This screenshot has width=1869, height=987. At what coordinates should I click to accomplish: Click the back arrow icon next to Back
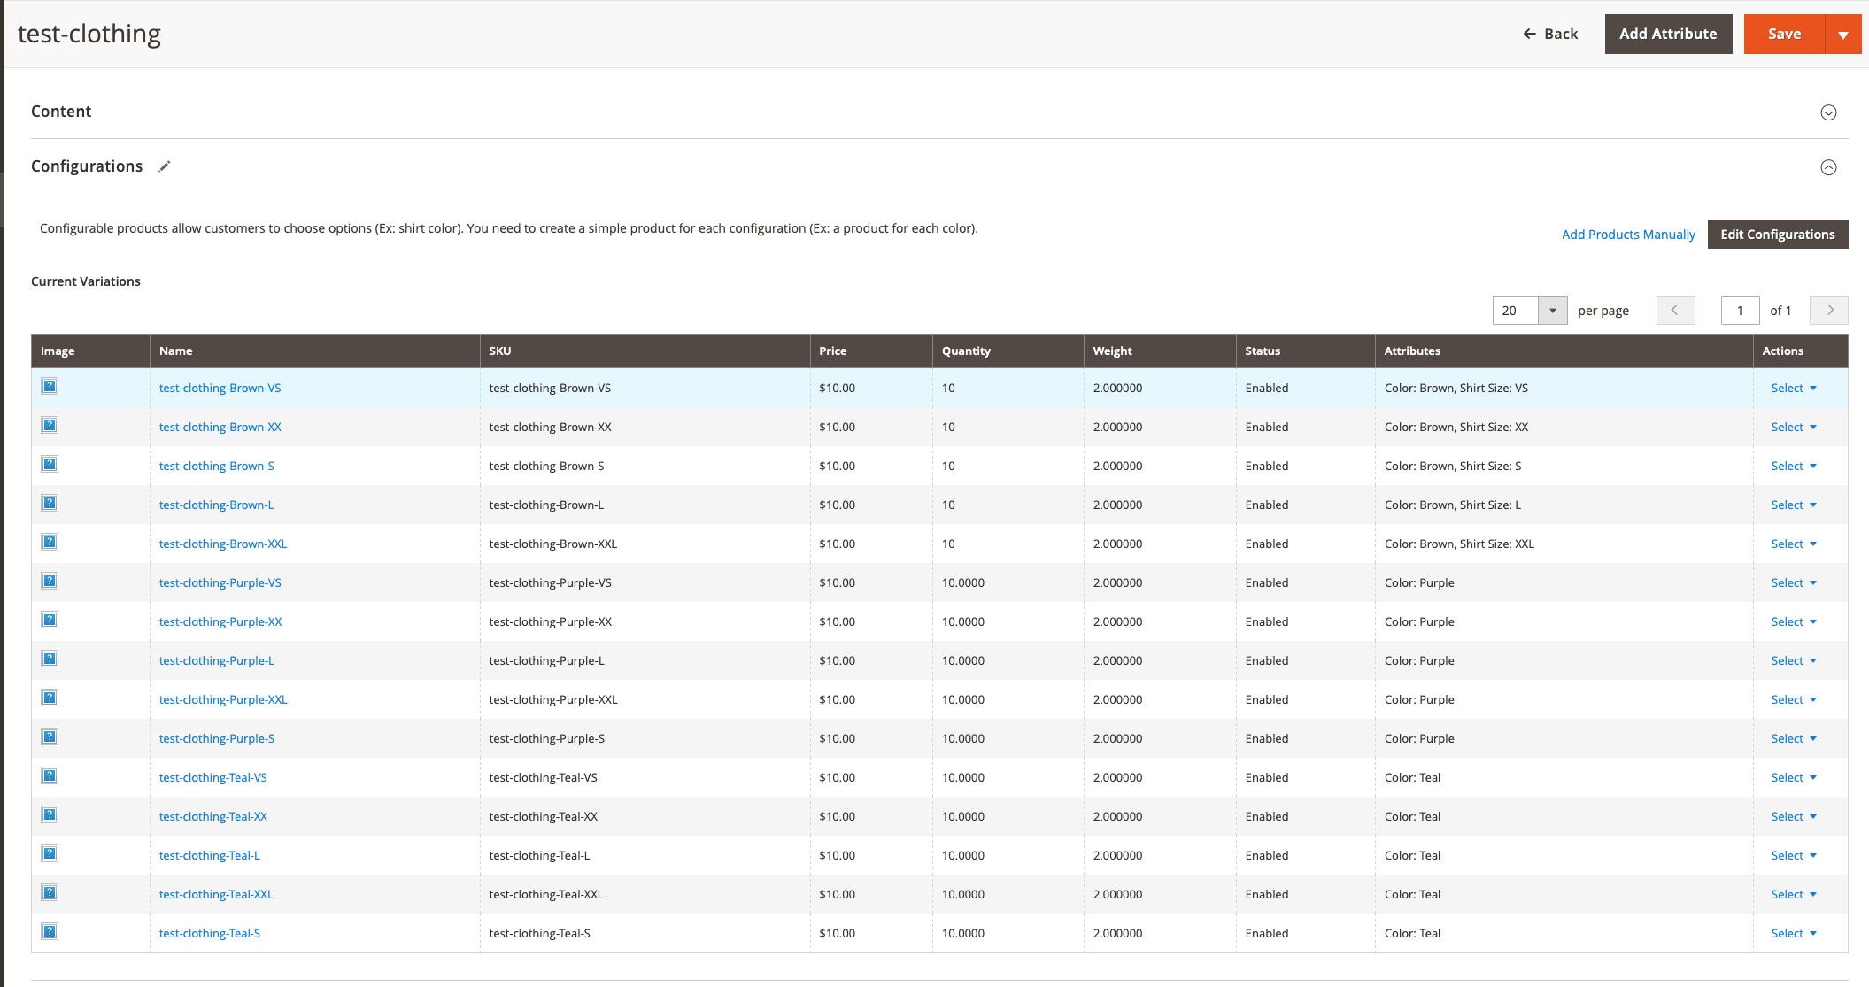pyautogui.click(x=1527, y=33)
